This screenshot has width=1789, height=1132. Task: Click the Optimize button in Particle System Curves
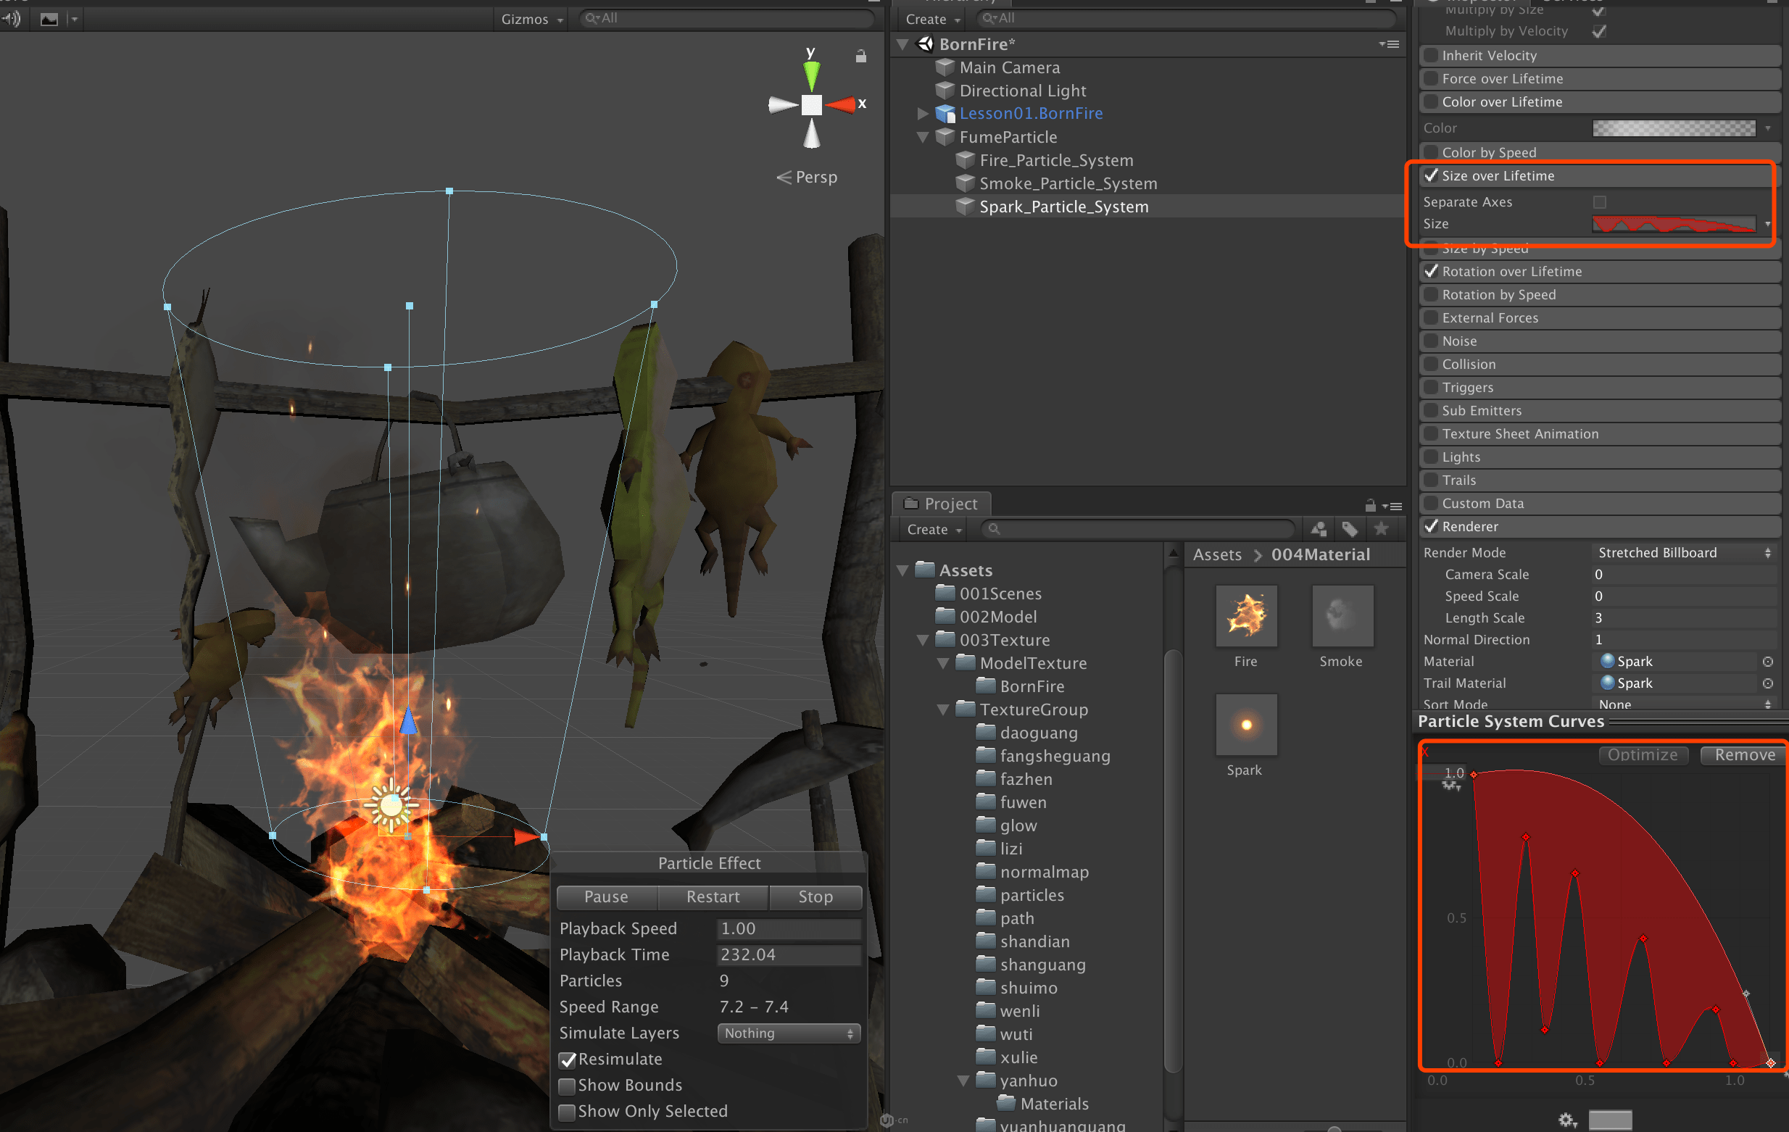[x=1643, y=754]
